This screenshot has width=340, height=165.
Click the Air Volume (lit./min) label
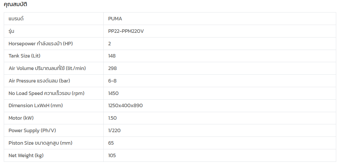point(47,68)
